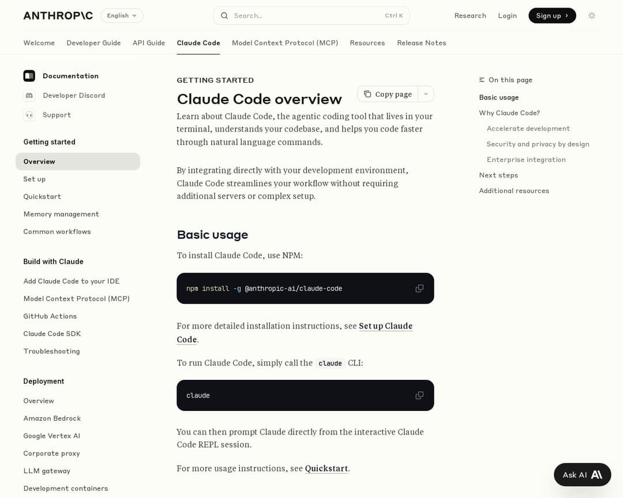
Task: Click the Login link
Action: (508, 16)
